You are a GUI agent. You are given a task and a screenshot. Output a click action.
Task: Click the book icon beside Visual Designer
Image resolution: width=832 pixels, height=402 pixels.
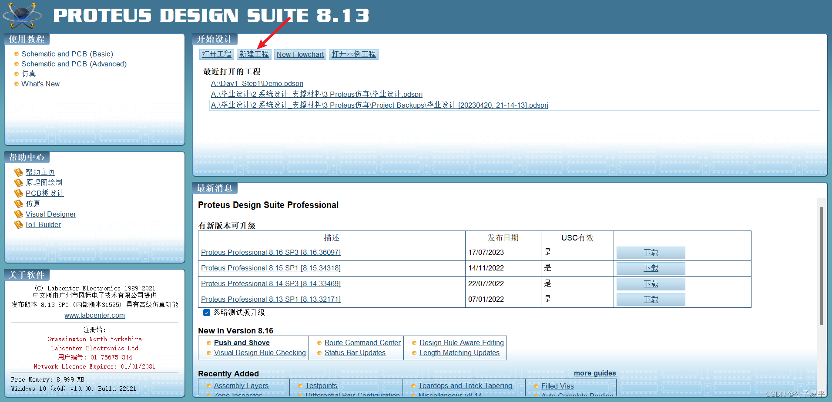[19, 214]
